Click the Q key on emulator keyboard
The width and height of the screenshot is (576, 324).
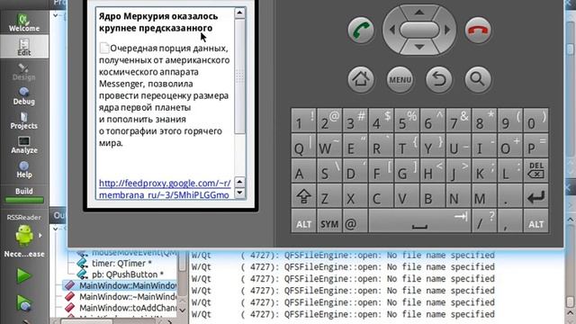click(x=303, y=146)
